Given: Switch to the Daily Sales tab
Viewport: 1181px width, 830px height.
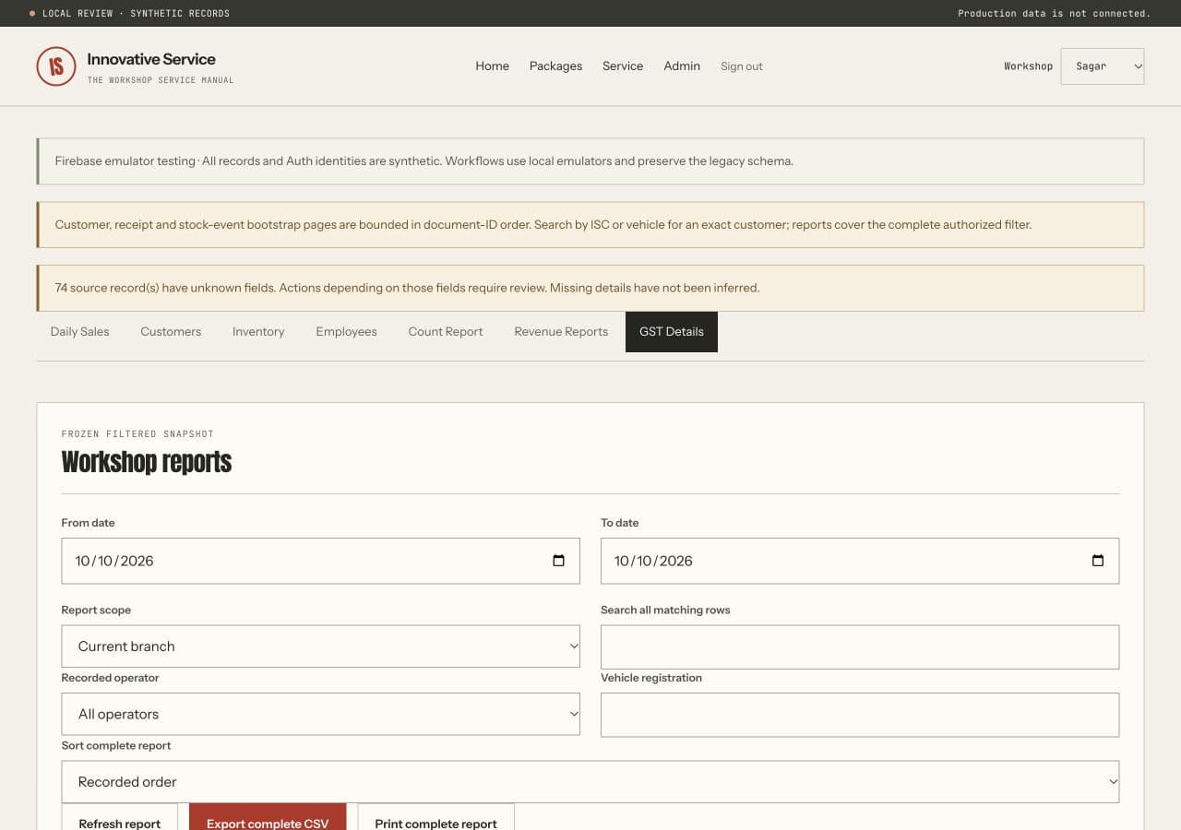Looking at the screenshot, I should [x=79, y=332].
